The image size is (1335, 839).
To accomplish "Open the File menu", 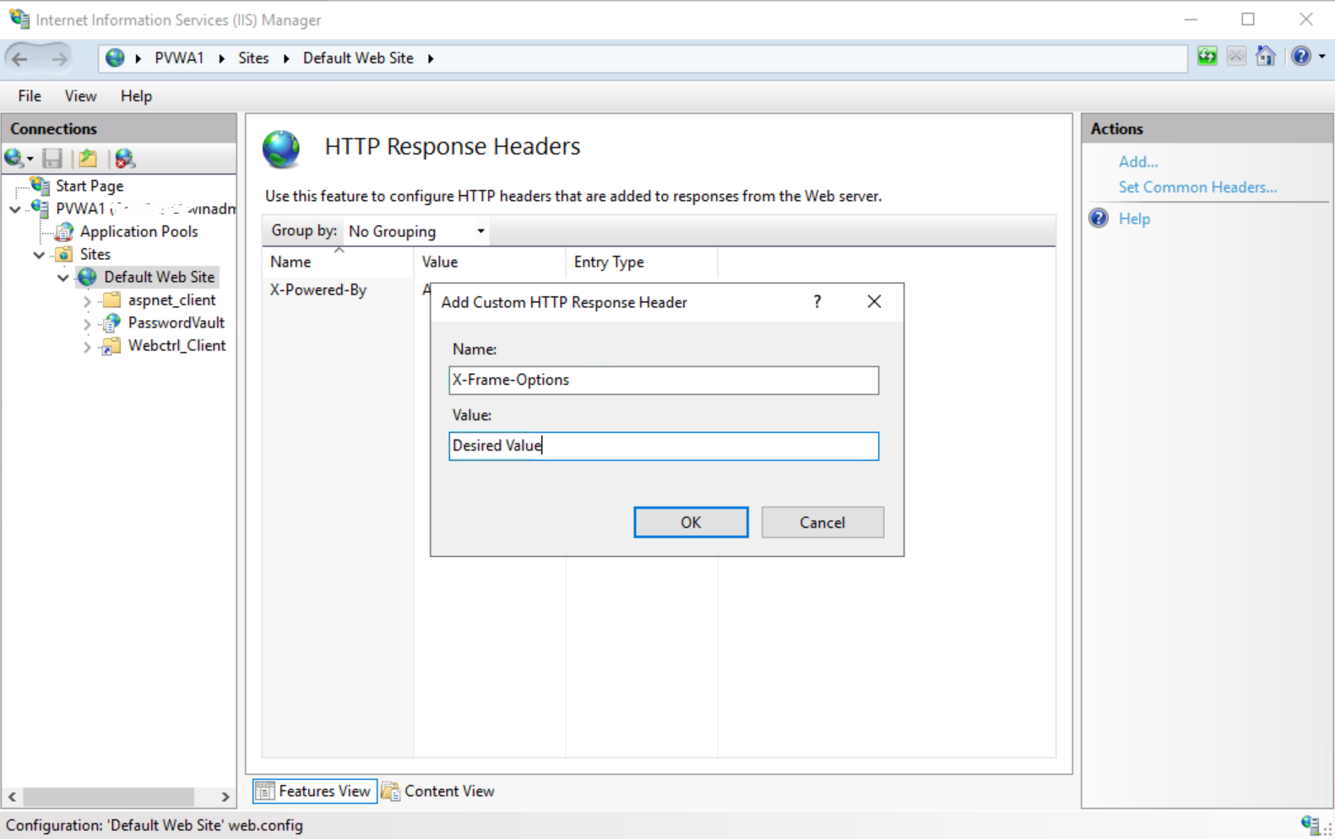I will (30, 96).
